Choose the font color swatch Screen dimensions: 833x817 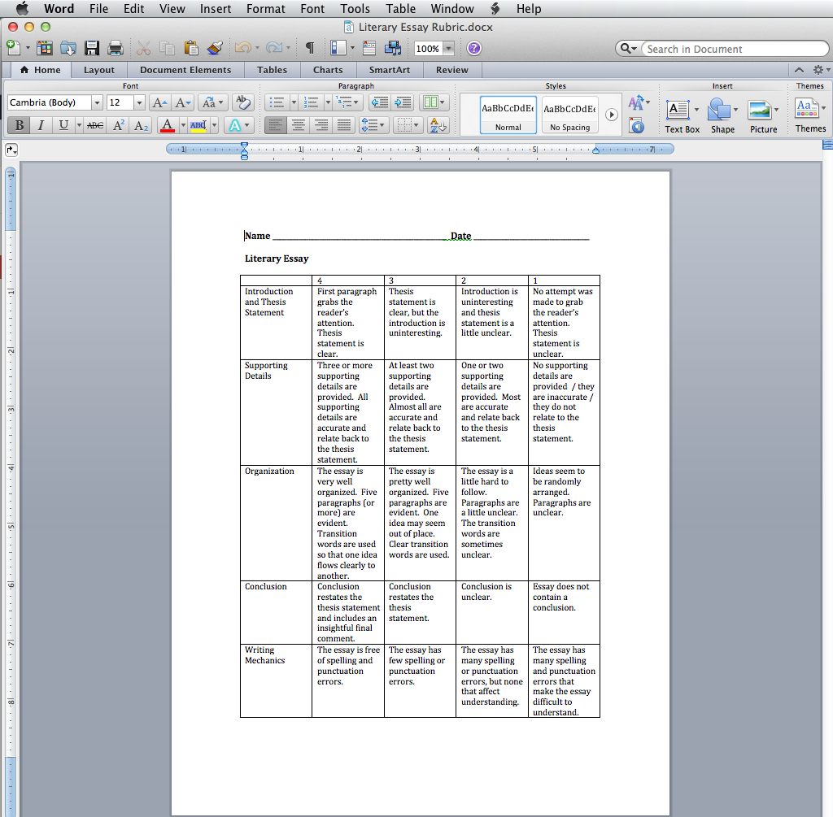tap(167, 125)
